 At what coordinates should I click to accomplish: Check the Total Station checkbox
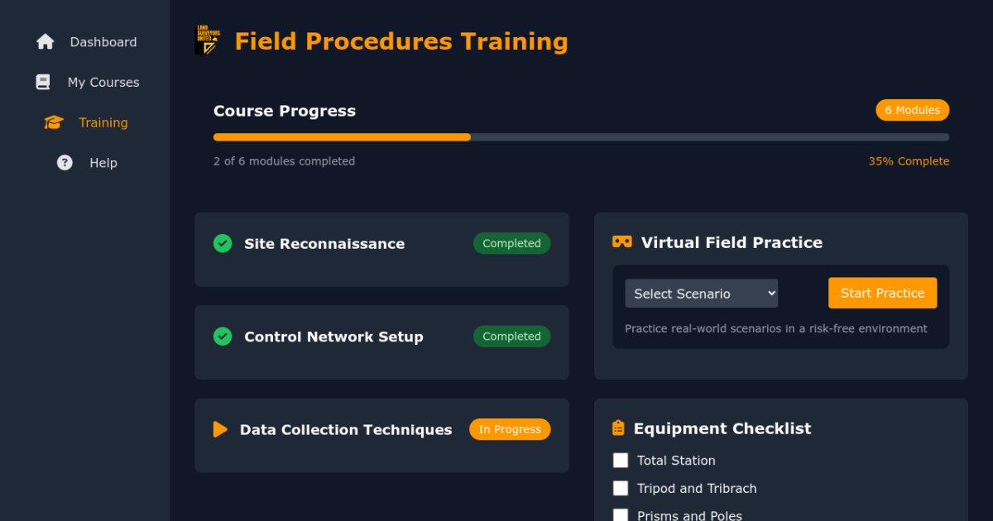[621, 461]
